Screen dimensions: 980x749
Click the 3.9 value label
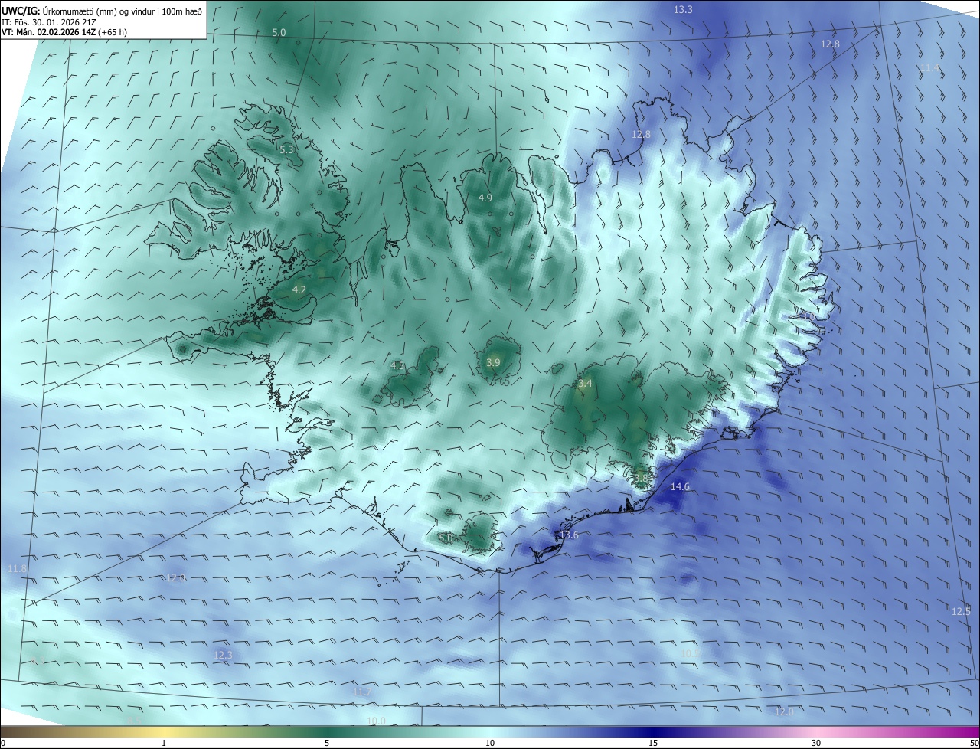493,362
